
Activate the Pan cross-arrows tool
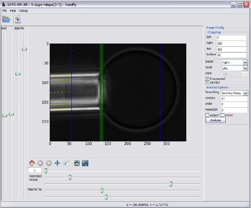tap(57, 163)
